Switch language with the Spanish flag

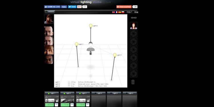coord(120,12)
